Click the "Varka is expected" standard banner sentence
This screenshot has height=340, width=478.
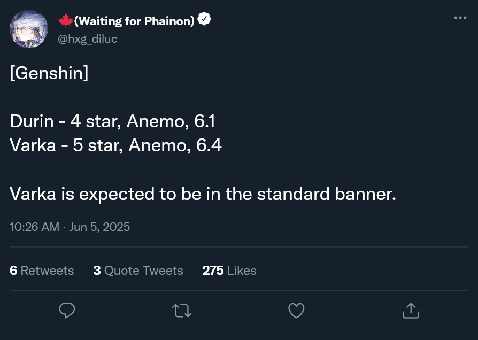point(203,194)
